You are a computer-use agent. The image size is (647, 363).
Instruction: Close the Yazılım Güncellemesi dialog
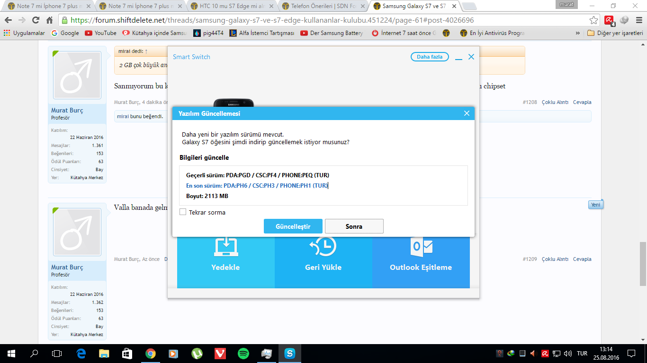click(x=467, y=113)
